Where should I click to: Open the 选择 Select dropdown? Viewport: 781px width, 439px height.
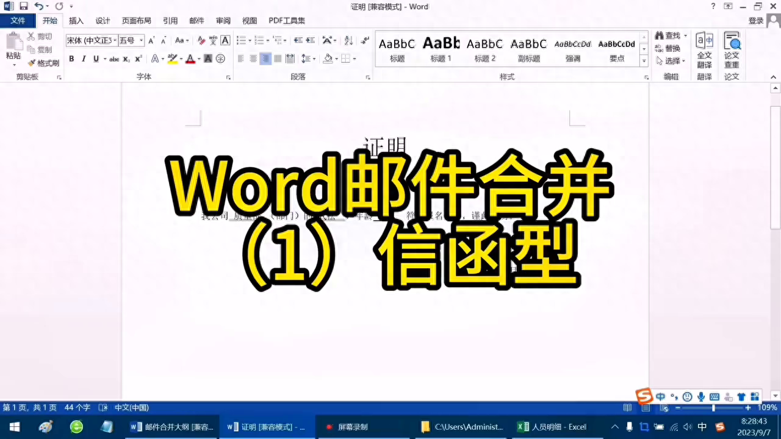click(x=671, y=61)
